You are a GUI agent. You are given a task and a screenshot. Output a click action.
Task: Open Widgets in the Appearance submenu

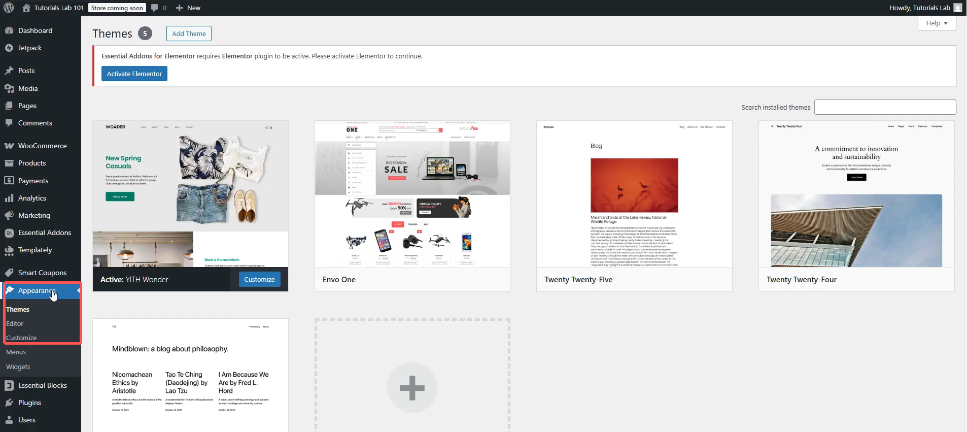[18, 367]
